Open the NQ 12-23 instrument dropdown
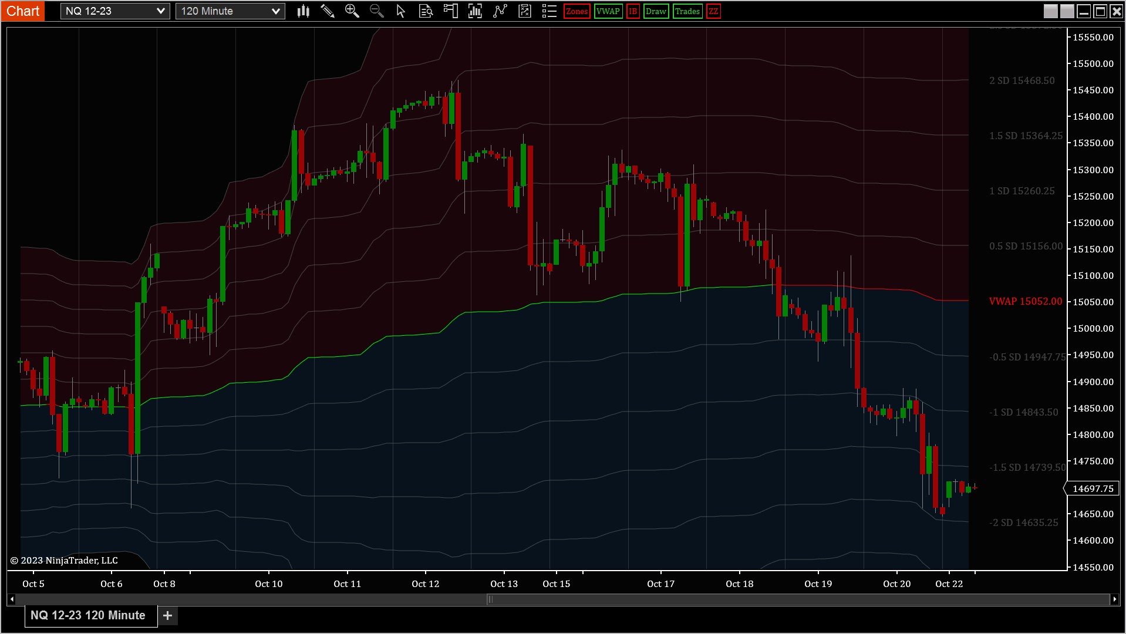1126x634 pixels. pos(115,11)
